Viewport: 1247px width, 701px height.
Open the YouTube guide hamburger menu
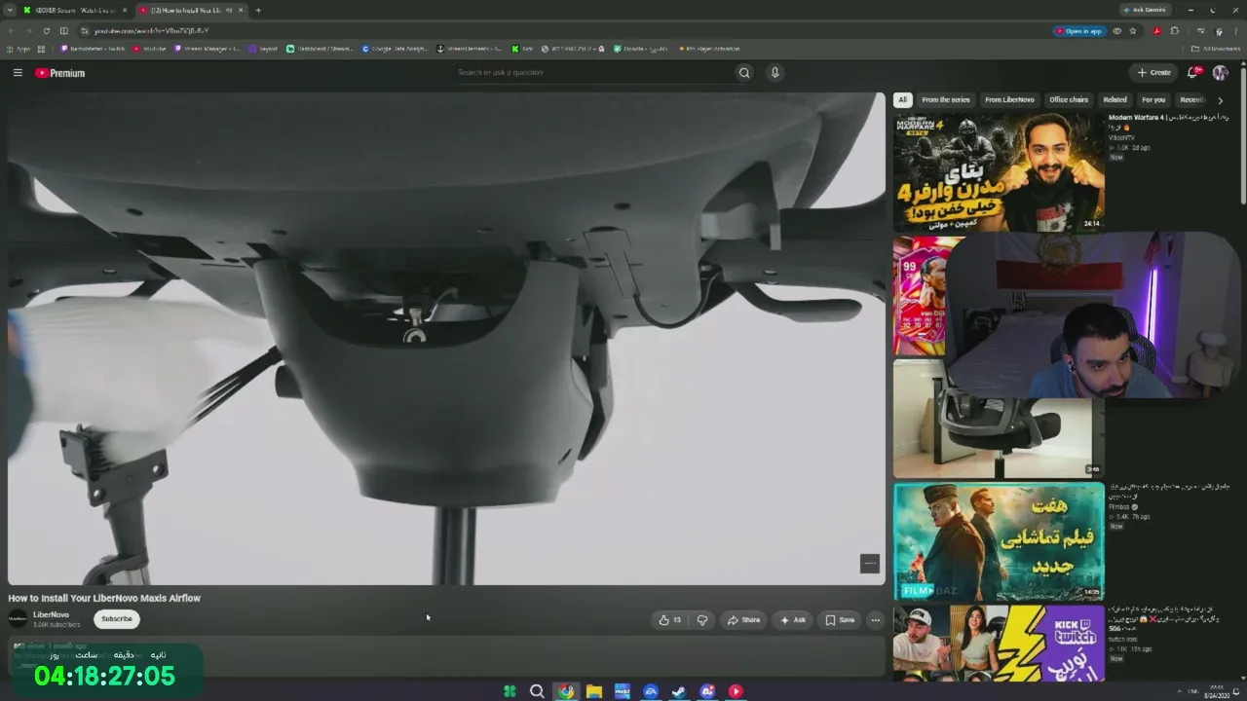(18, 73)
